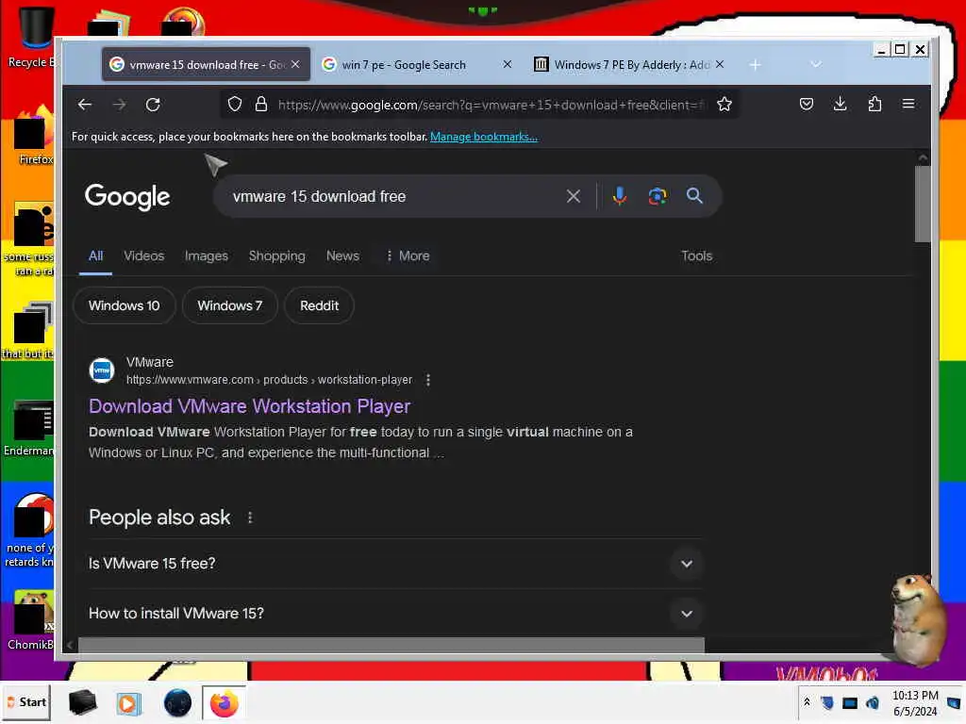
Task: Click the Google search text field
Action: click(x=394, y=196)
